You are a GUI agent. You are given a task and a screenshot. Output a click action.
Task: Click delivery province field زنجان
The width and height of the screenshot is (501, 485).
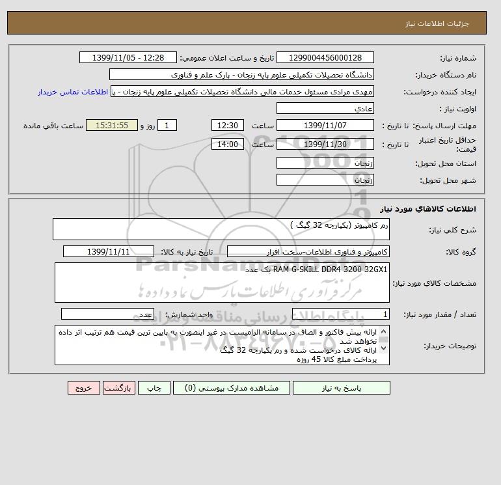click(325, 163)
